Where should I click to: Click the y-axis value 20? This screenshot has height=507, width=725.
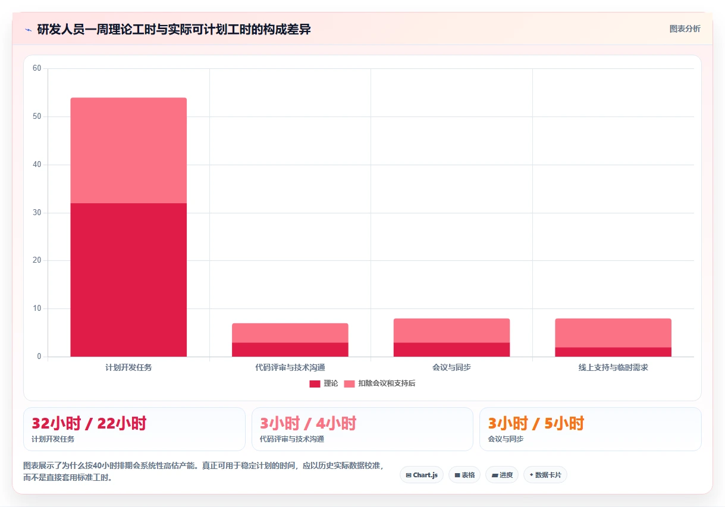tap(37, 260)
